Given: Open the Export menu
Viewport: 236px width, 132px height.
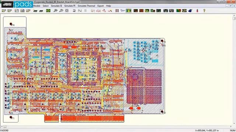Looking at the screenshot, I should (100, 6).
